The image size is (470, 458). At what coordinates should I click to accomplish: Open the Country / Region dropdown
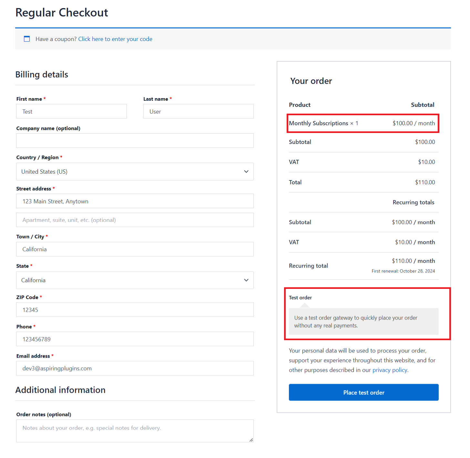click(135, 171)
